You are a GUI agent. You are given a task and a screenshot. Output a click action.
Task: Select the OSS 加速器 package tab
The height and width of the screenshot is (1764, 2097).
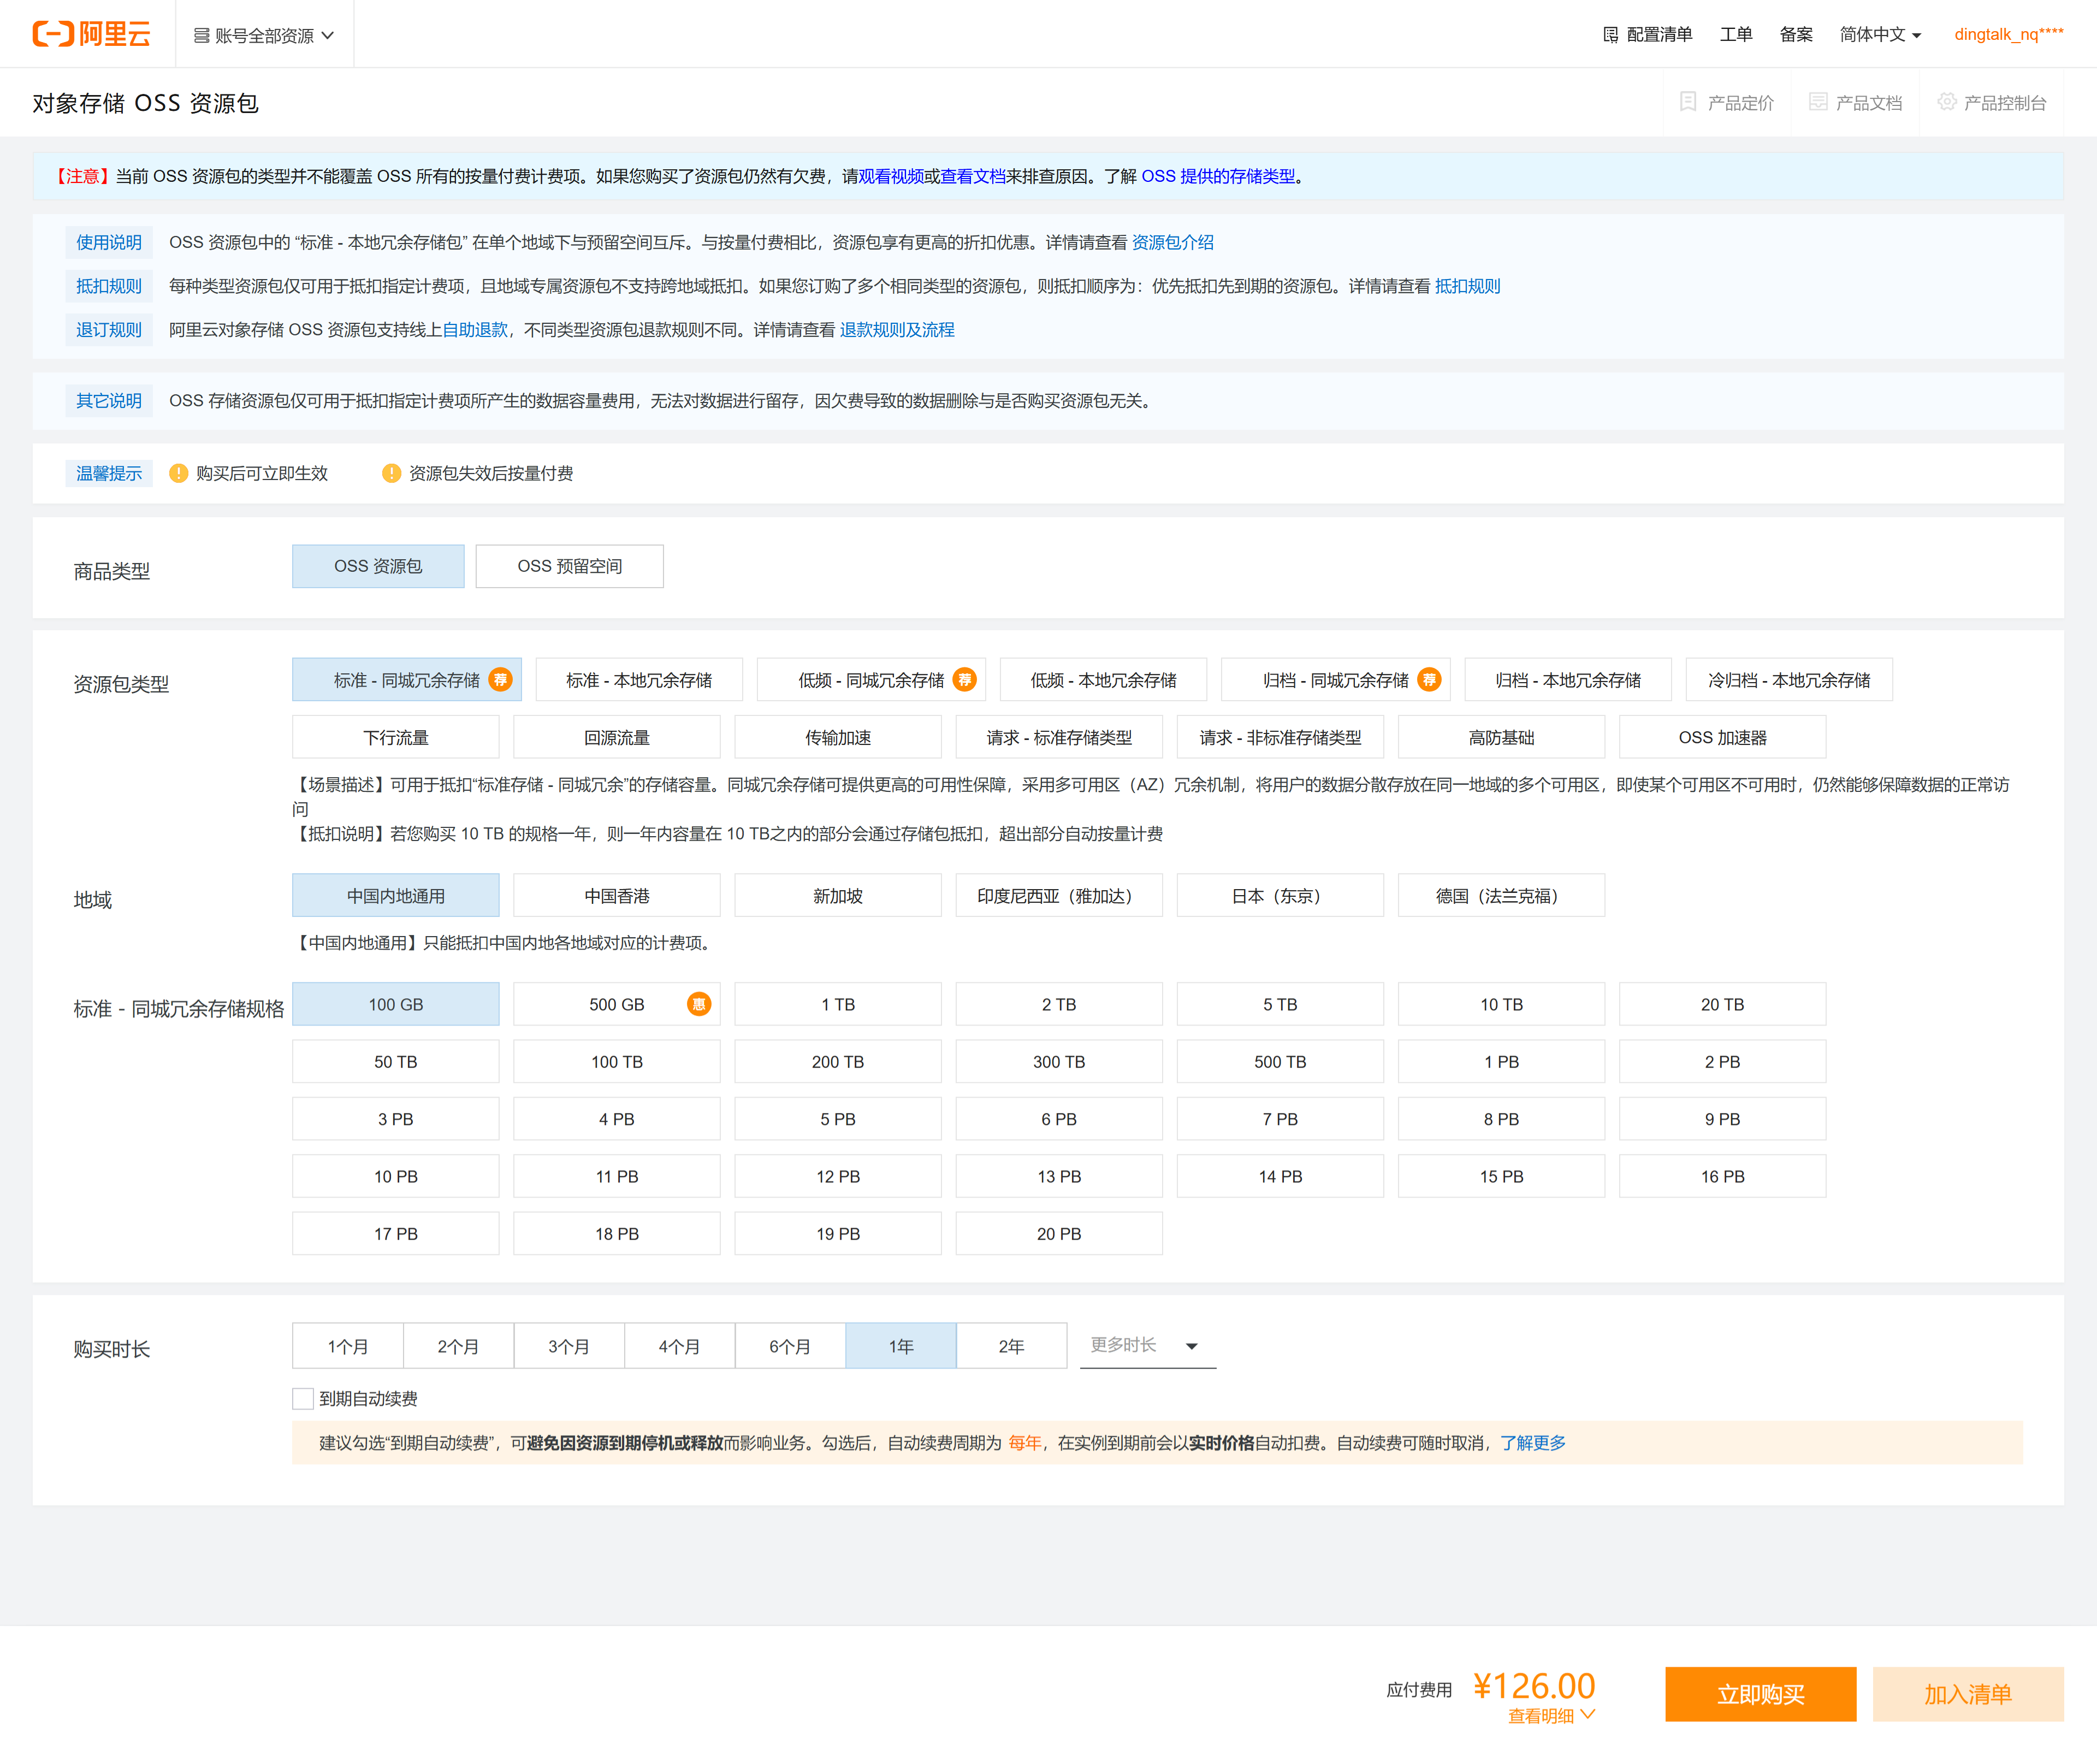click(1723, 738)
